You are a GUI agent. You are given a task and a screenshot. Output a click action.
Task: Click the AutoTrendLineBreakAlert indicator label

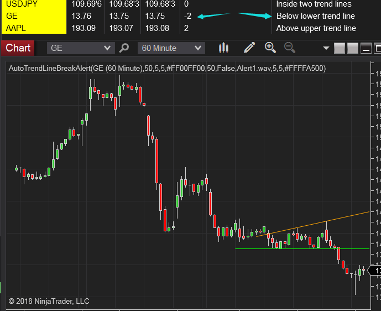coord(167,68)
